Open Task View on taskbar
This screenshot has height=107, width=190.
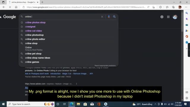pyautogui.click(x=64, y=104)
